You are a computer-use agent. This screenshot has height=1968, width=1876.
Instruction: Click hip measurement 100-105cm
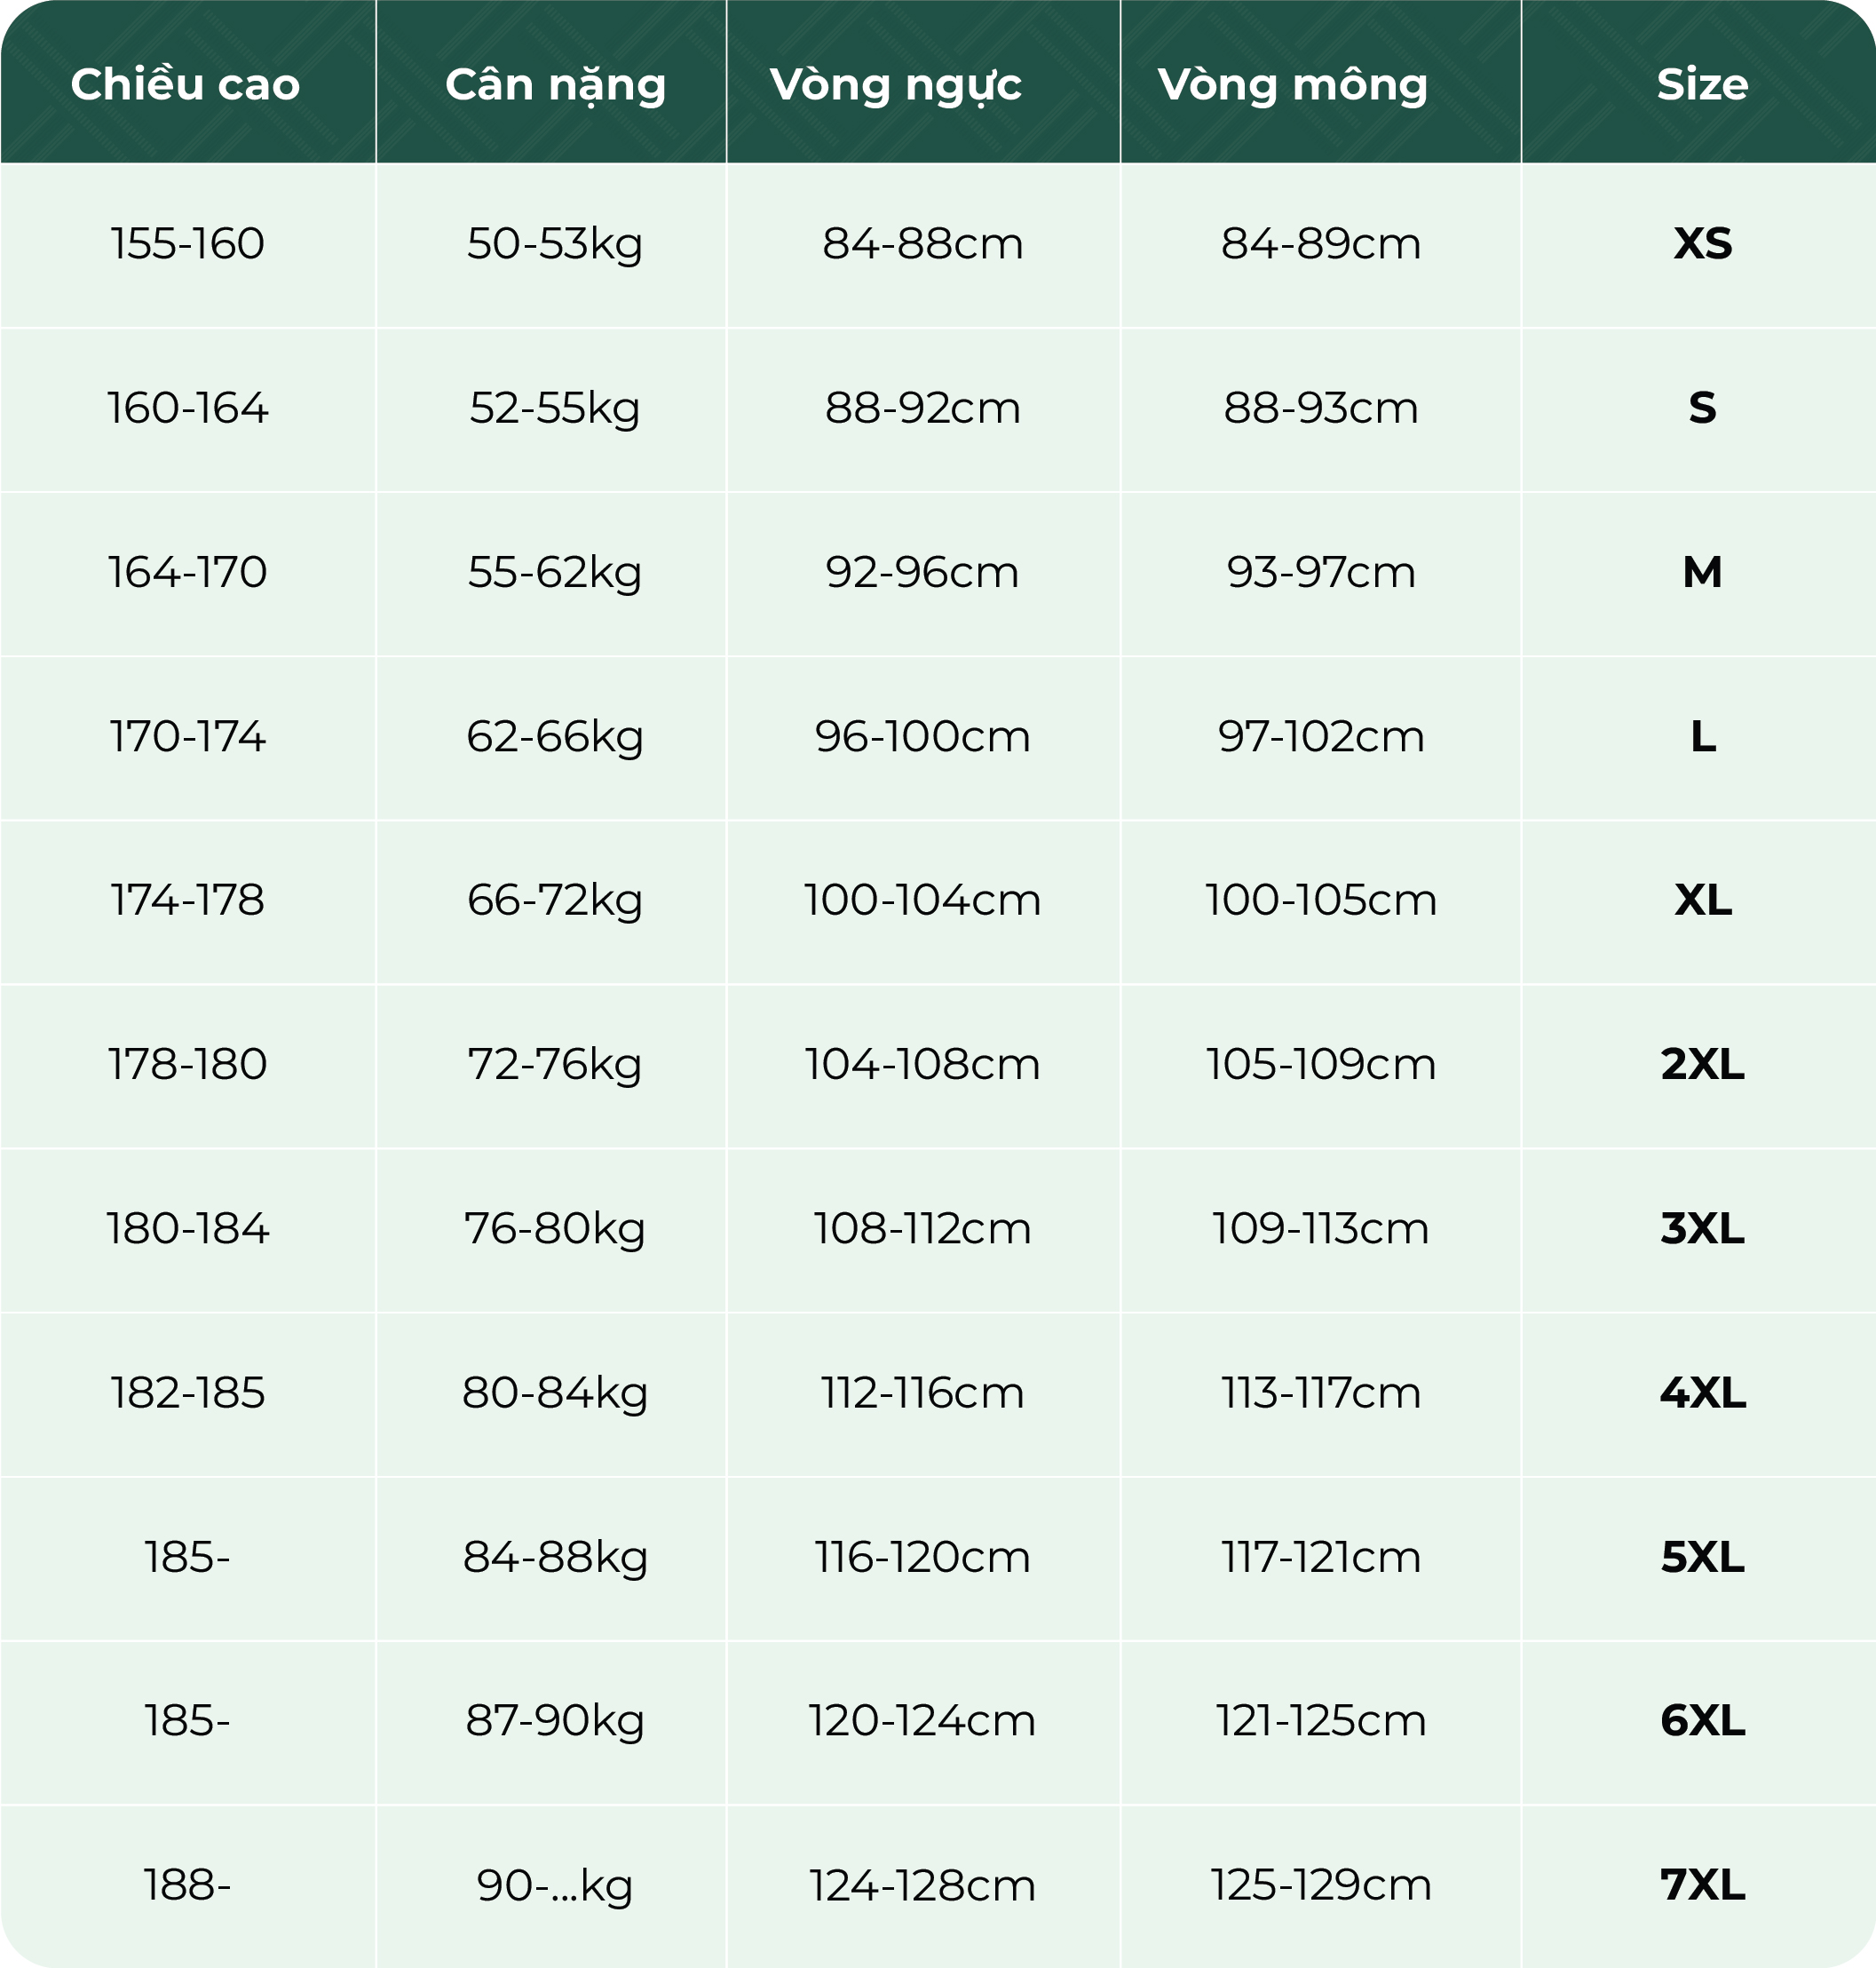(x=1320, y=901)
